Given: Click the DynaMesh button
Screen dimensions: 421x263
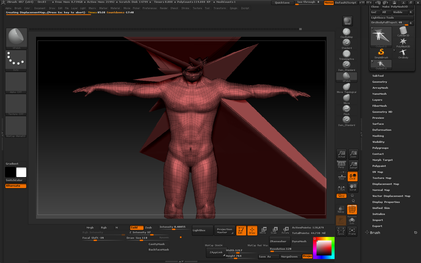Looking at the screenshot, I should coord(301,241).
